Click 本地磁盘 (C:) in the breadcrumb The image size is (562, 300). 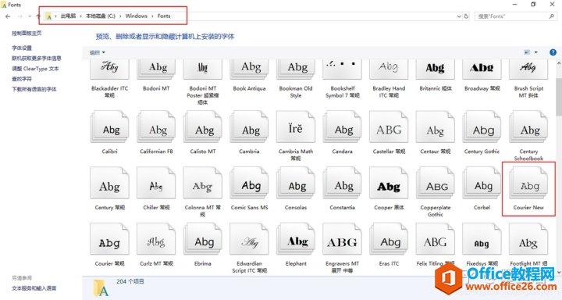coord(101,16)
